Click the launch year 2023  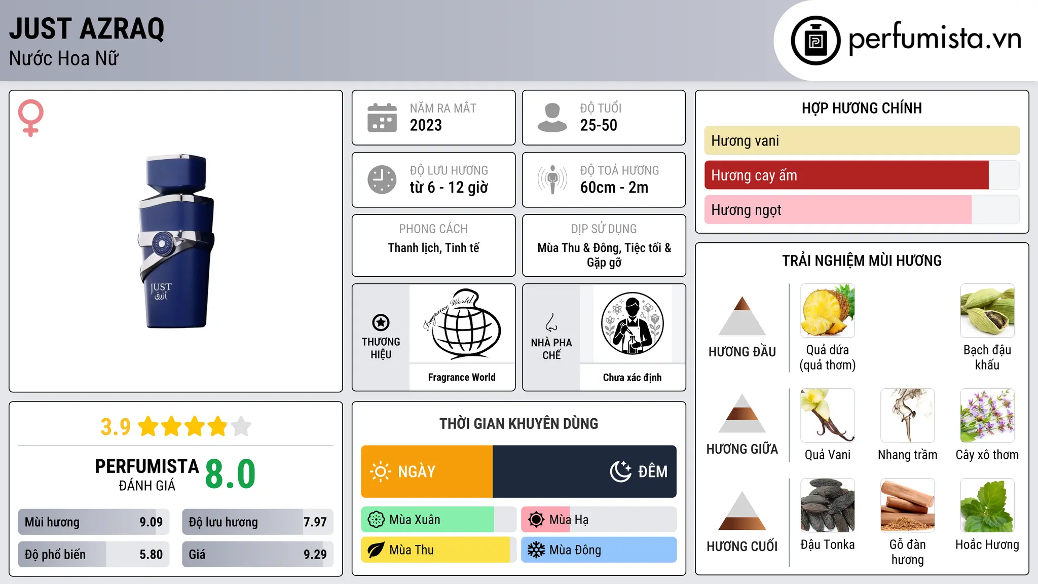pos(426,125)
